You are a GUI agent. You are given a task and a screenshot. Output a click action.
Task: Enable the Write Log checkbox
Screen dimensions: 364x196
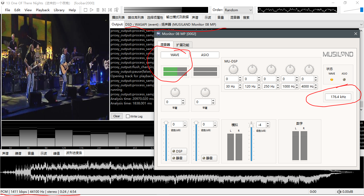coord(128,116)
